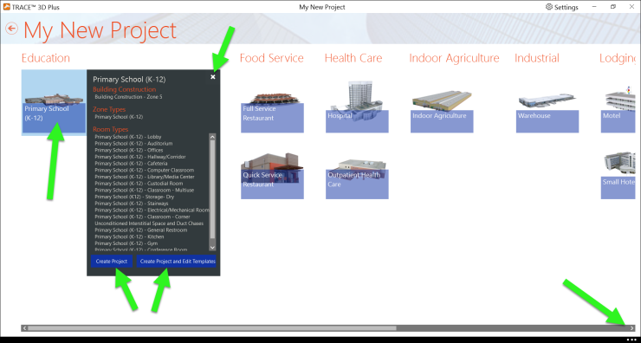
Task: Select the Cafeteria room type entry
Action: coord(131,164)
